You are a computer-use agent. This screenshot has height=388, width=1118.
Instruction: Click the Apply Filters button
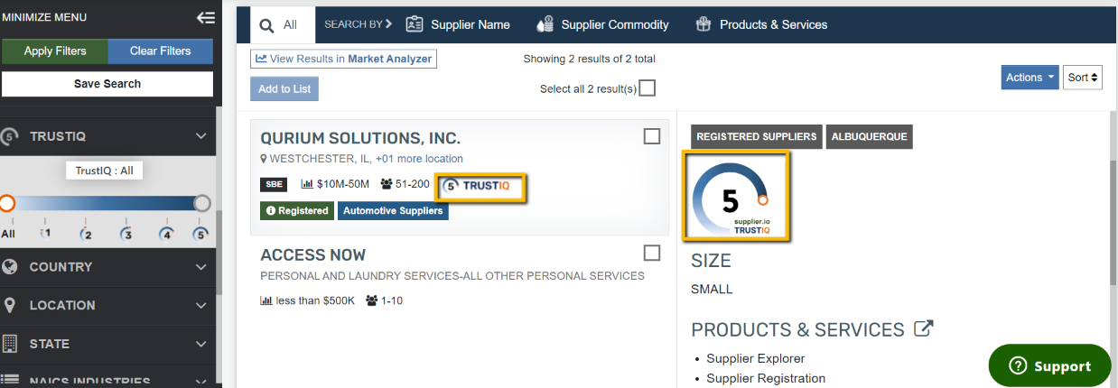coord(55,51)
